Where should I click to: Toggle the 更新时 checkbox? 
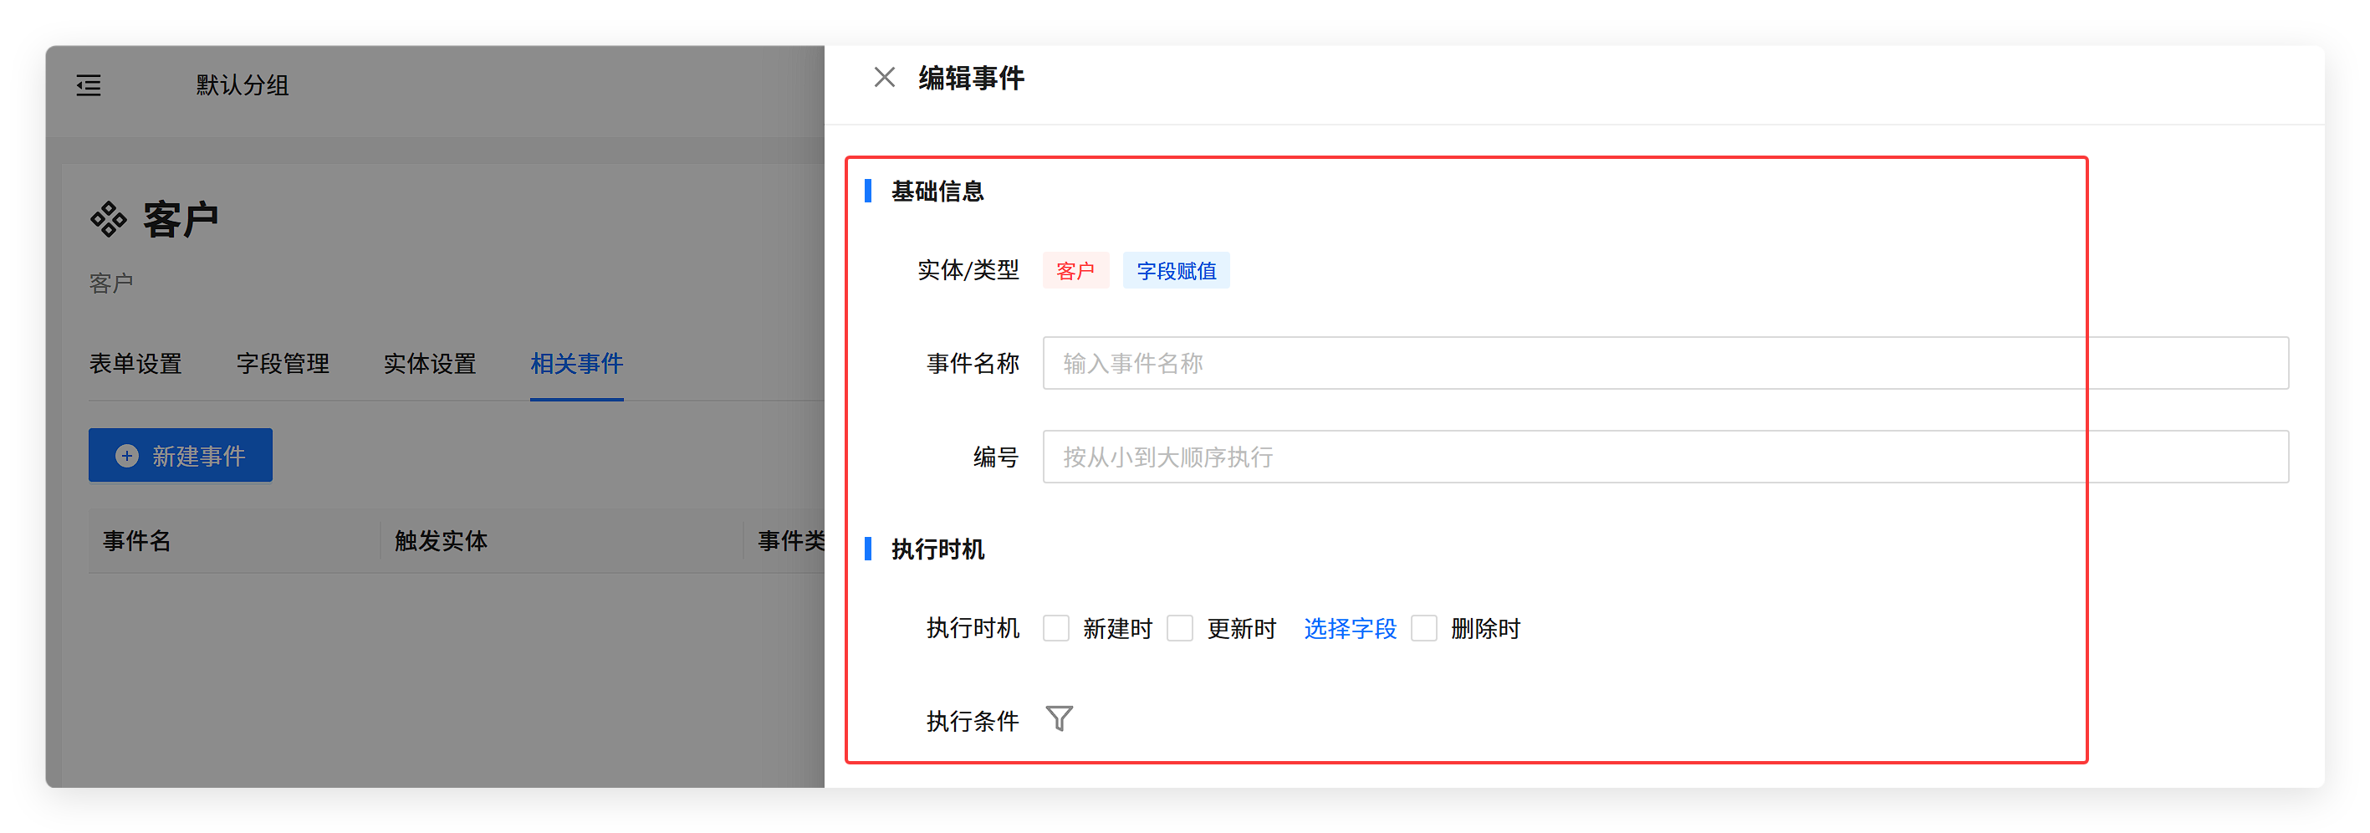1179,629
